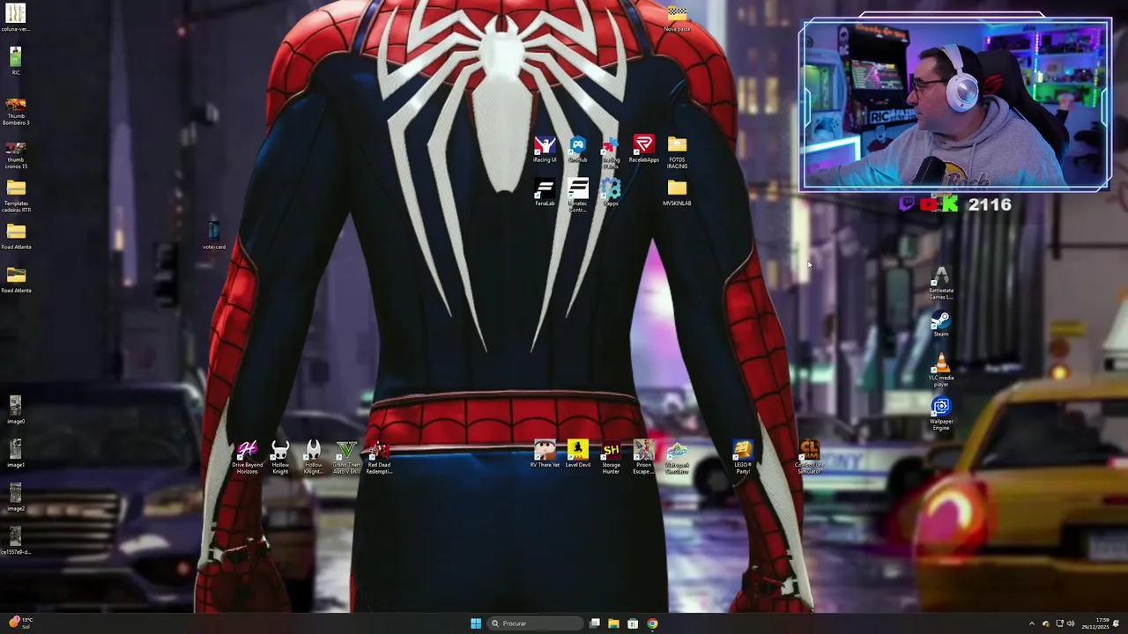The height and width of the screenshot is (634, 1128).
Task: Open the FOTOS IRACING folder
Action: (x=677, y=152)
